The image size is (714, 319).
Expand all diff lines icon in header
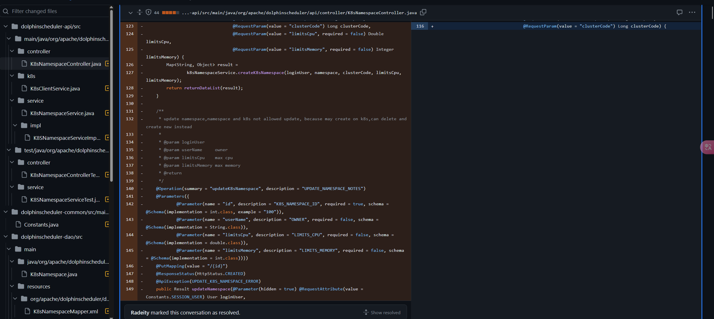coord(139,12)
